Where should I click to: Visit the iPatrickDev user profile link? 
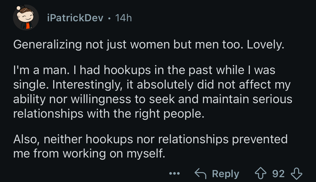[75, 18]
